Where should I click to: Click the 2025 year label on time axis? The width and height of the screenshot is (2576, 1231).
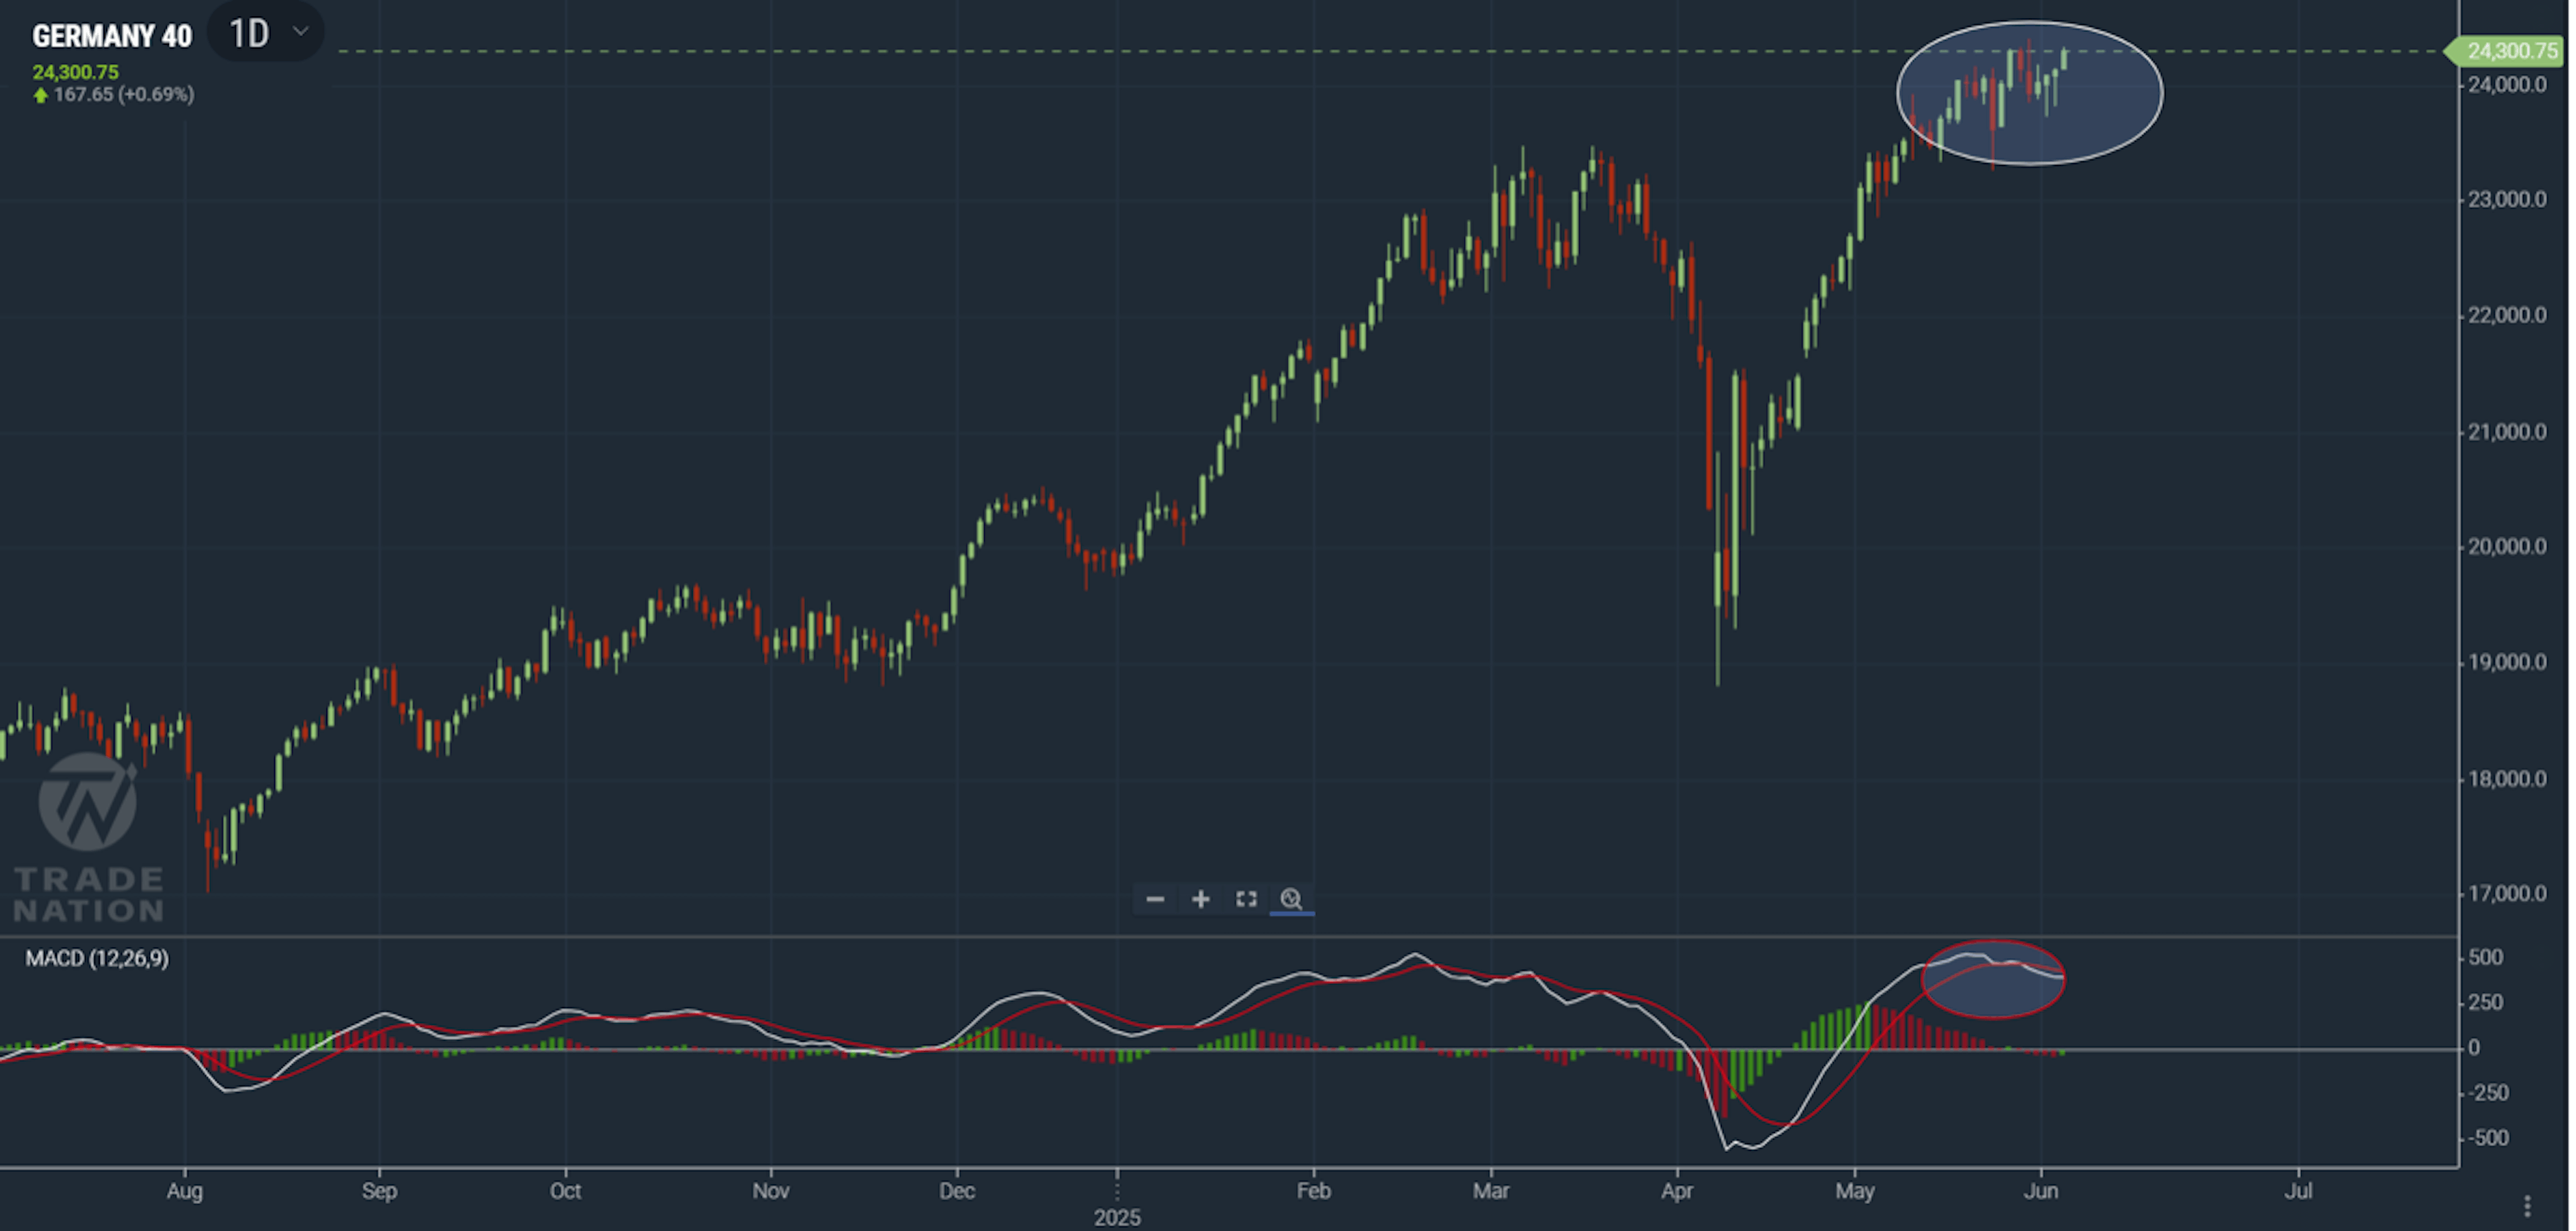tap(1117, 1217)
